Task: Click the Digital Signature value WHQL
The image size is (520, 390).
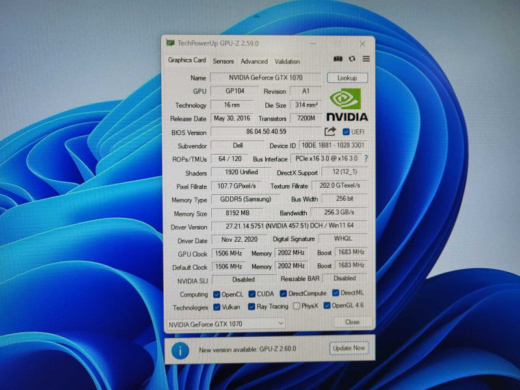Action: [x=343, y=239]
